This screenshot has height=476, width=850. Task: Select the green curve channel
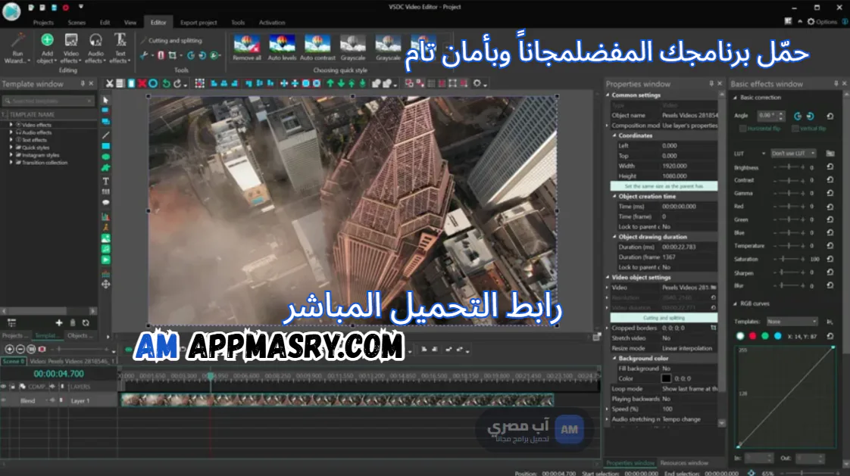click(x=765, y=336)
